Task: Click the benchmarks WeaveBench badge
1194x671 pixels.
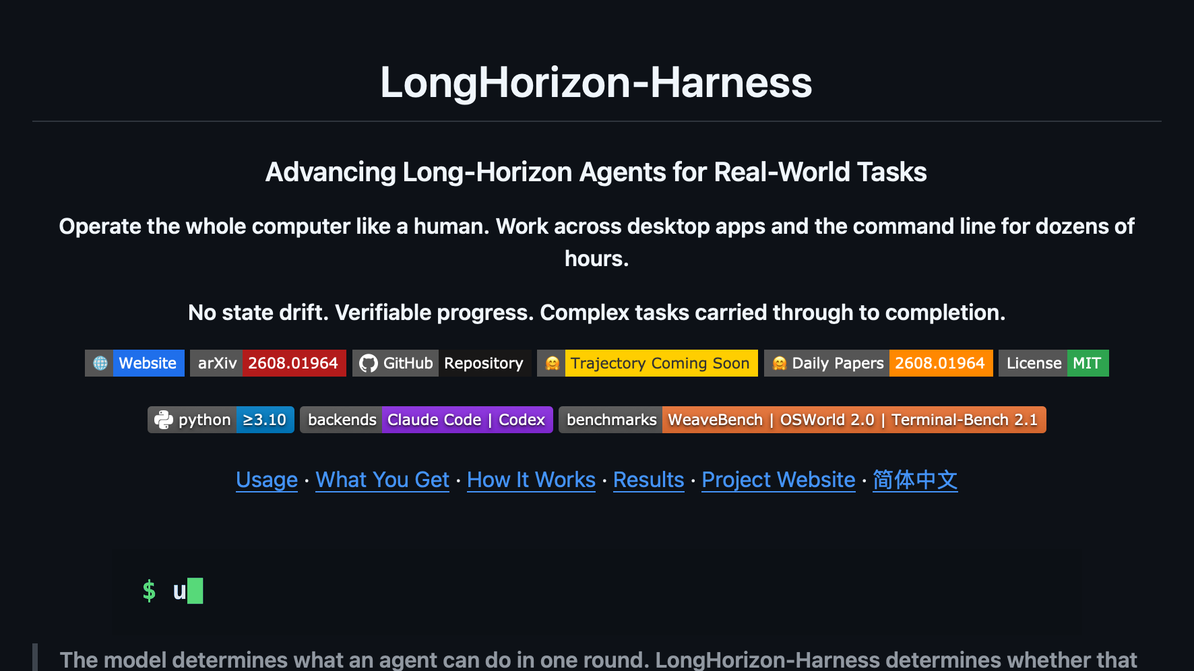Action: (x=803, y=420)
